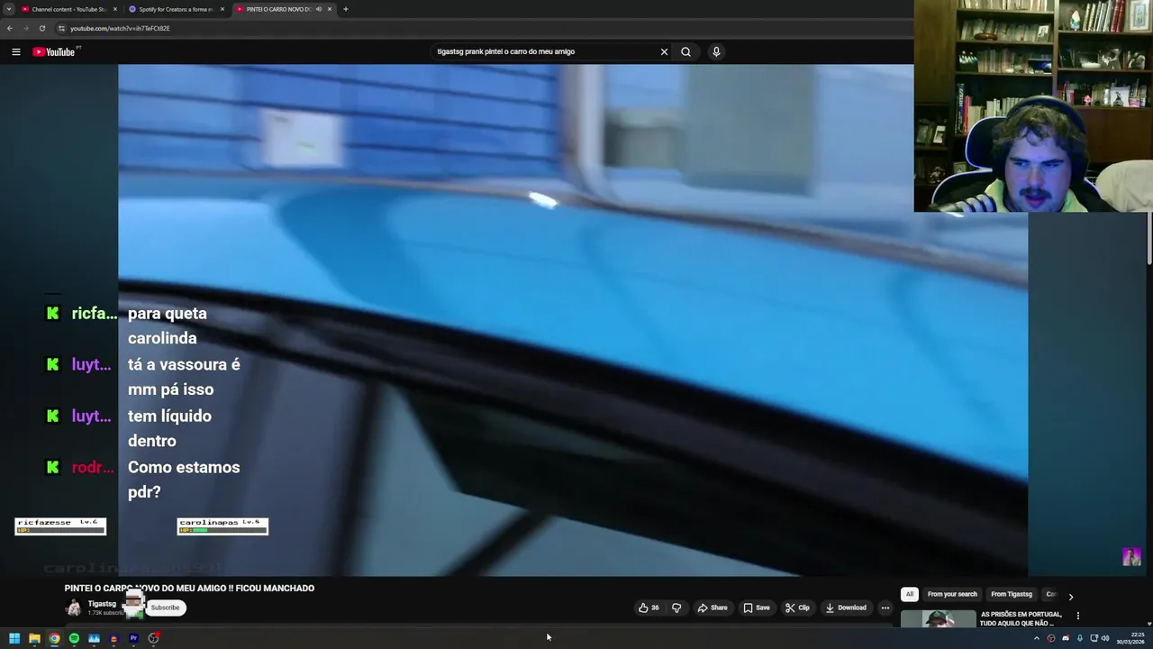Mute audio on the PINTEI O CARRO tab
The image size is (1153, 649).
tap(318, 9)
